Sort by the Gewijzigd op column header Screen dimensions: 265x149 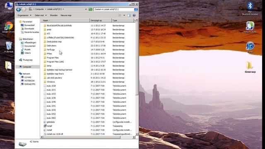(101, 20)
